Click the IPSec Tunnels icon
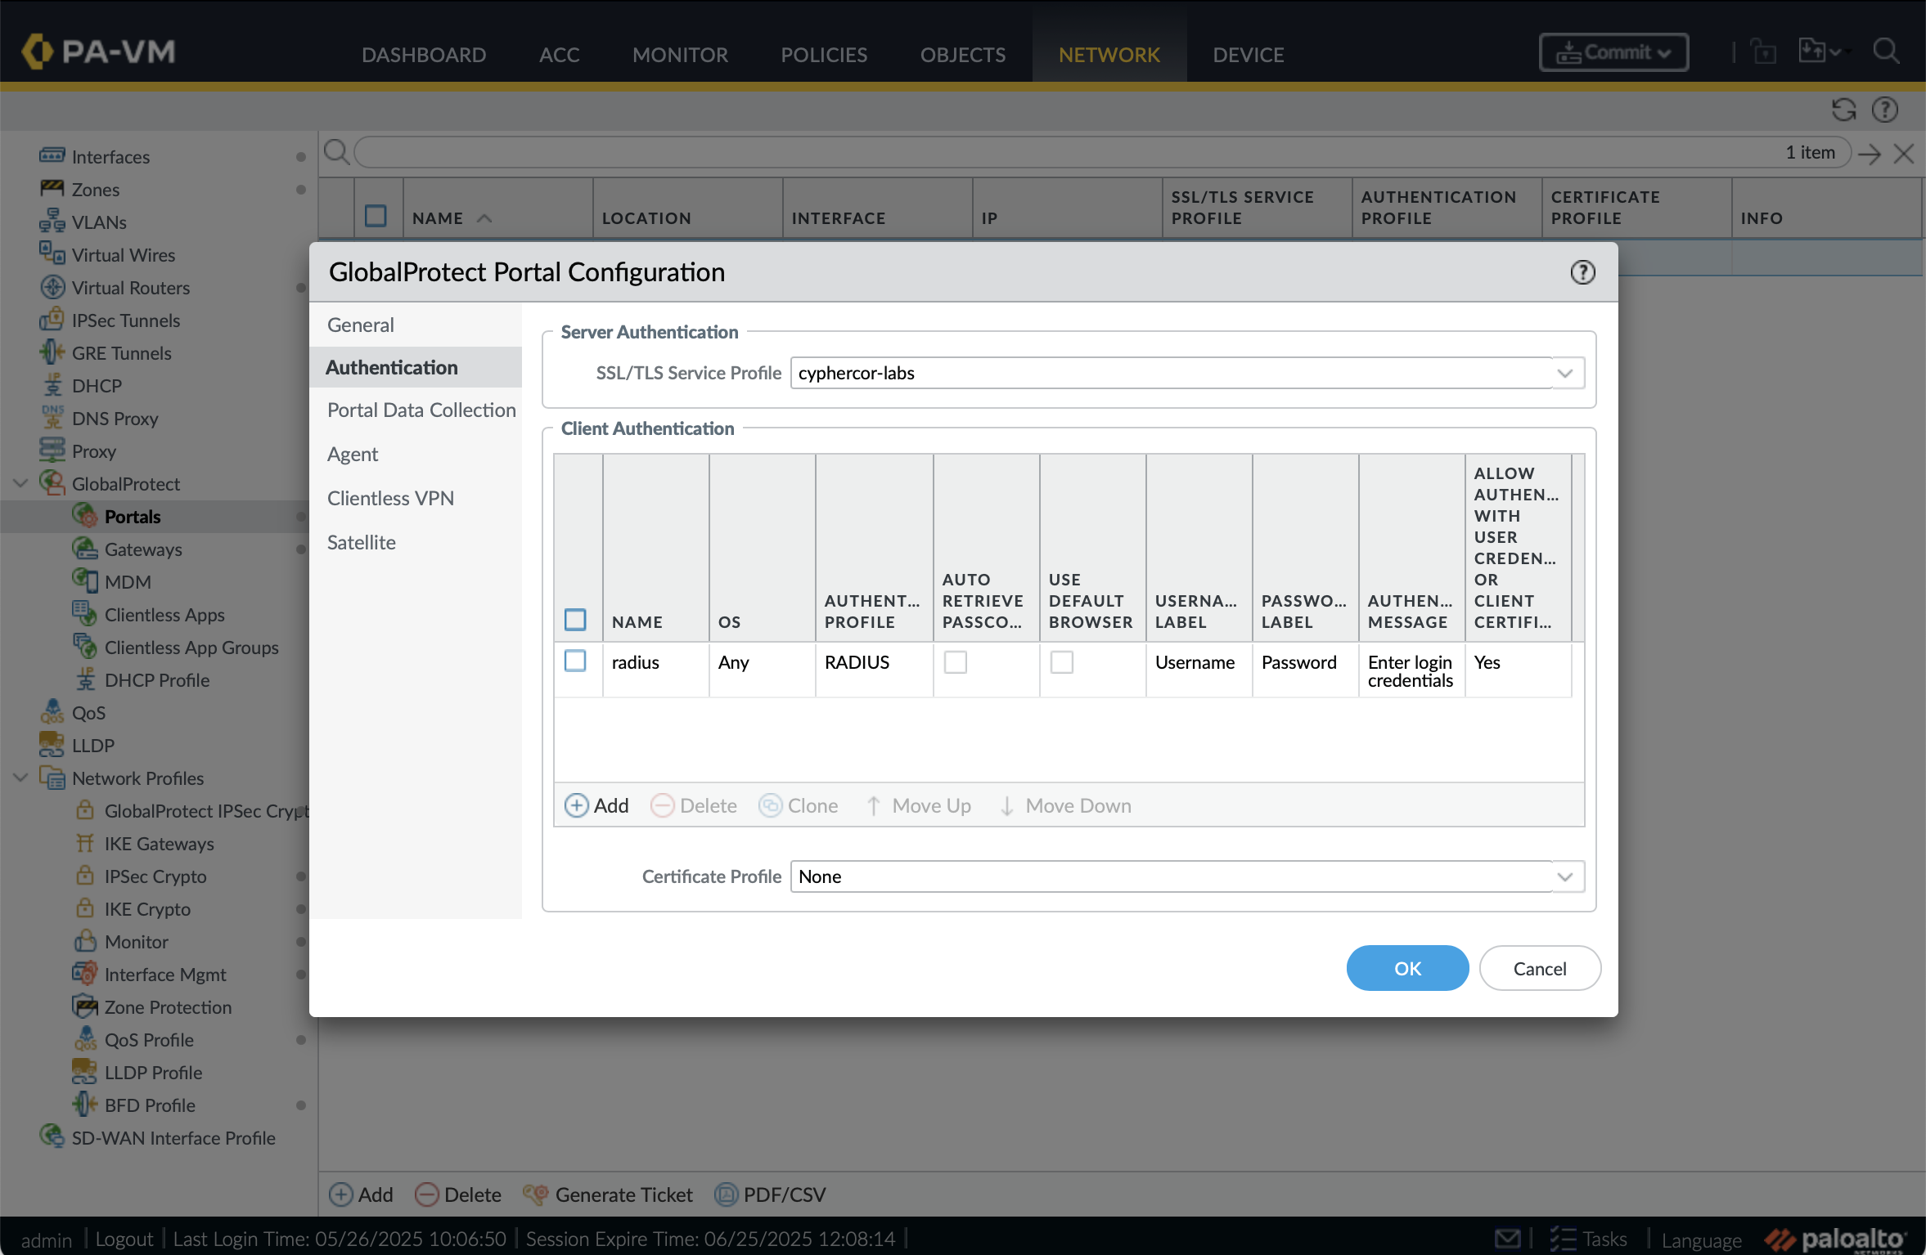The image size is (1926, 1255). [x=52, y=319]
